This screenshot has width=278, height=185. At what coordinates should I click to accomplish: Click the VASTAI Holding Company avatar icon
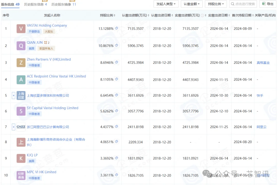(x=21, y=29)
